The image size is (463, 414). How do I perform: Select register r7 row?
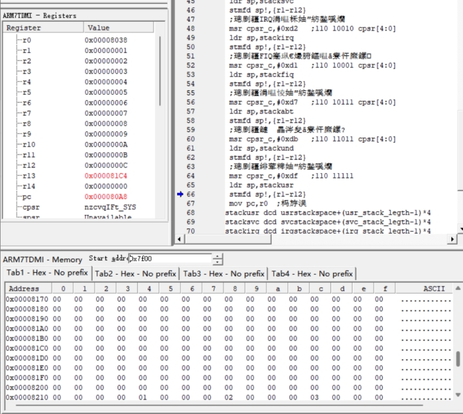(79, 113)
